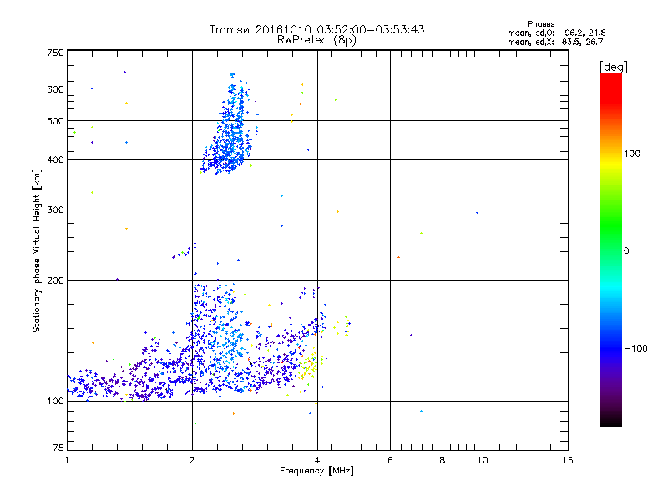Click the x-axis tick label '6'
Viewport: 668px width, 501px height.
(390, 460)
